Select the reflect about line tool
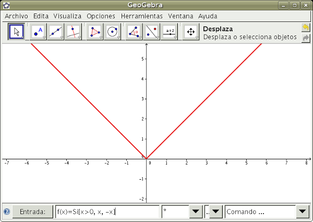The width and height of the screenshot is (313, 222). click(152, 32)
